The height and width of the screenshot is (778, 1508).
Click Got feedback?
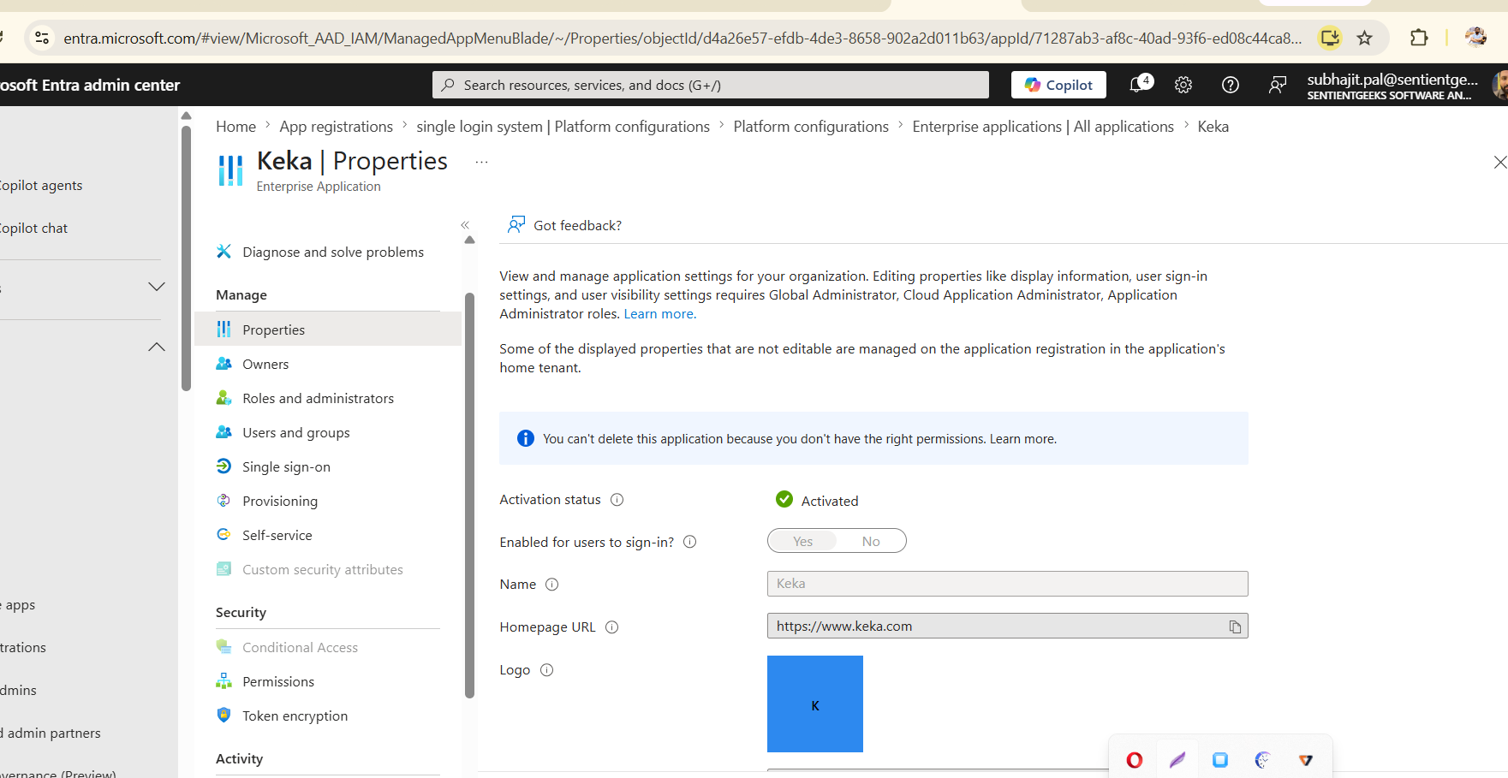[x=564, y=225]
